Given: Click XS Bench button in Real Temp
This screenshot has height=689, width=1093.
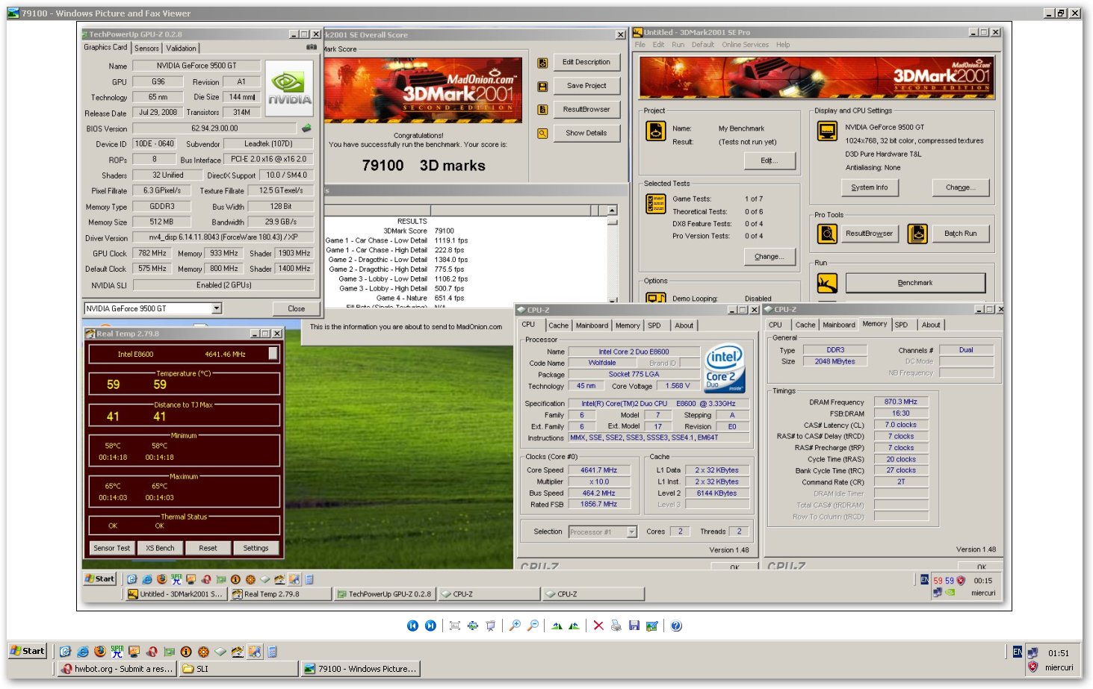Looking at the screenshot, I should [x=160, y=548].
